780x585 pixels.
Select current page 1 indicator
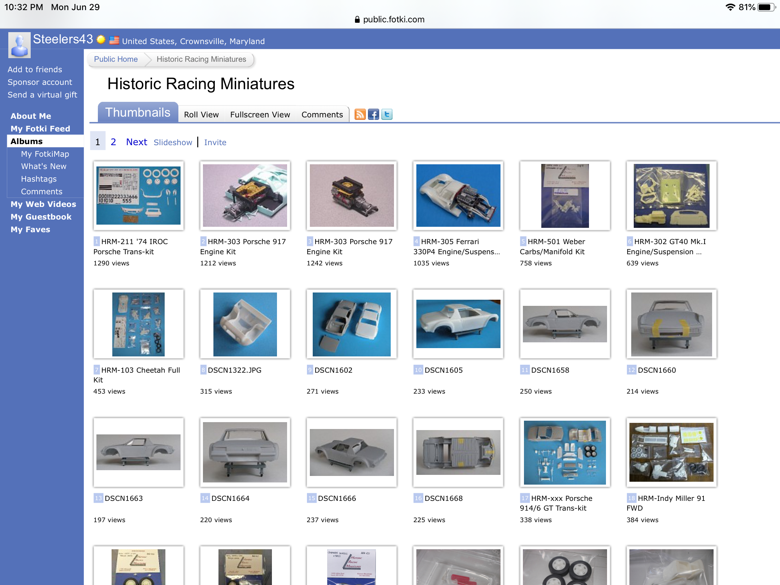97,141
